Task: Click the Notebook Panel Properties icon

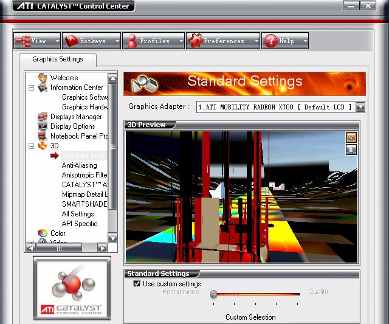Action: [43, 136]
